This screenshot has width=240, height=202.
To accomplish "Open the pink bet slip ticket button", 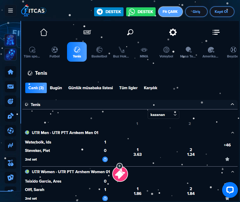I will point(120,174).
